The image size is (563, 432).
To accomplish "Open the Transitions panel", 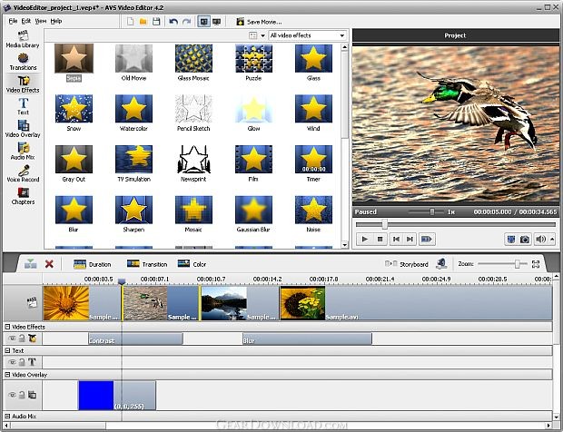I will coord(23,61).
